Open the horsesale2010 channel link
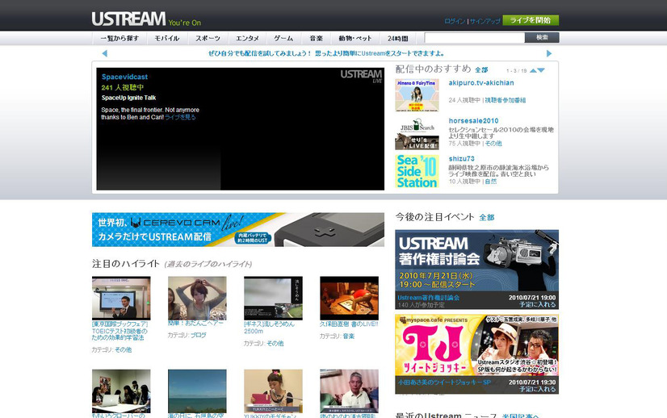Viewport: 667px width, 418px height. click(473, 121)
